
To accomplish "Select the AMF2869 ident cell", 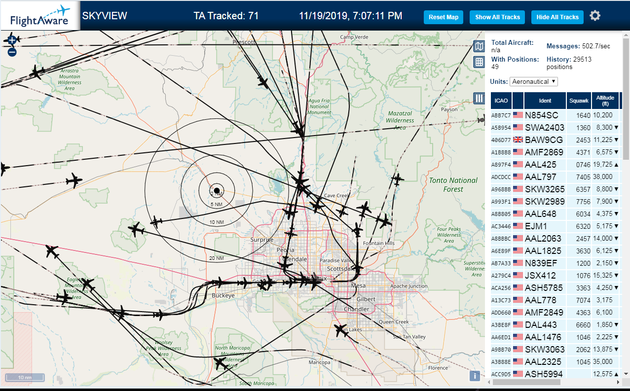I will click(x=545, y=152).
